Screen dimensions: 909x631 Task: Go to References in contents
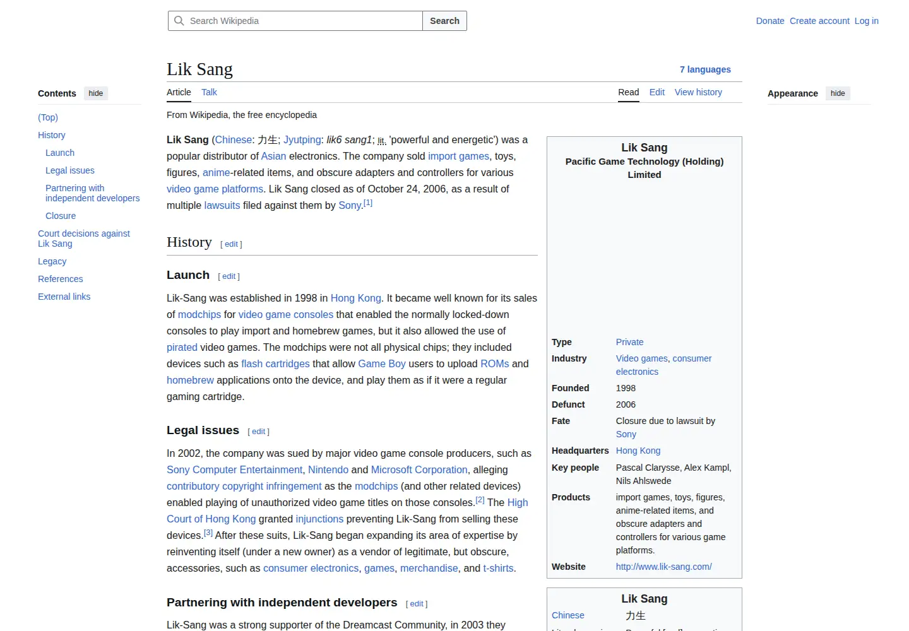click(x=60, y=279)
